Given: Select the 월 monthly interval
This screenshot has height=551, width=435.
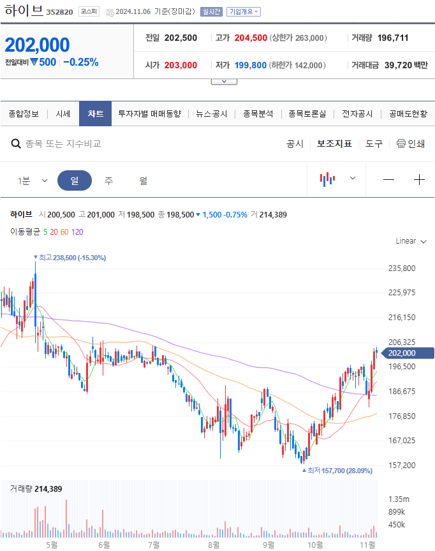Looking at the screenshot, I should click(143, 180).
